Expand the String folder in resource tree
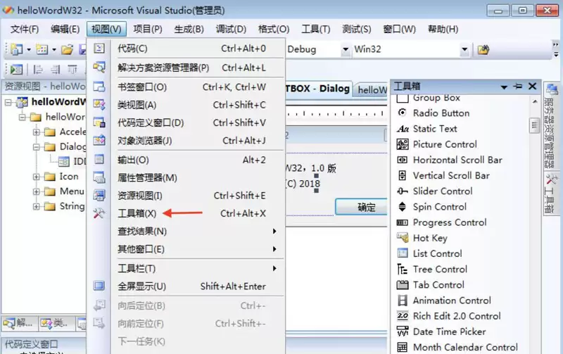563x354 pixels. (37, 206)
